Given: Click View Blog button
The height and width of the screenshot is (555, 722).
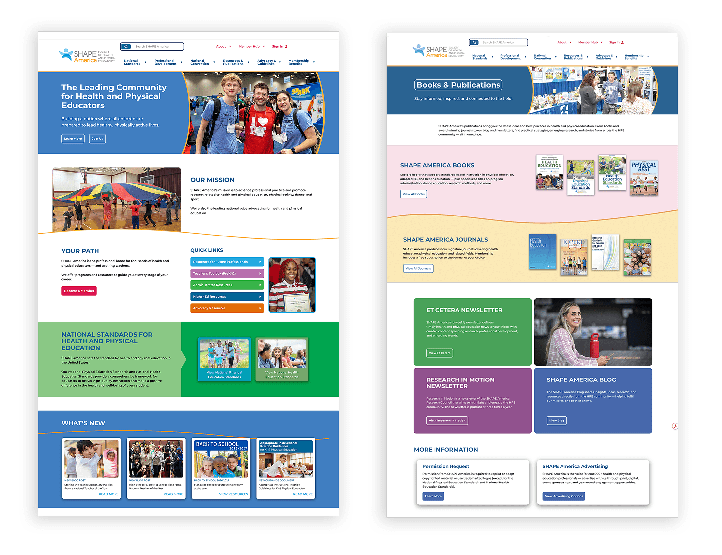Looking at the screenshot, I should coord(557,421).
